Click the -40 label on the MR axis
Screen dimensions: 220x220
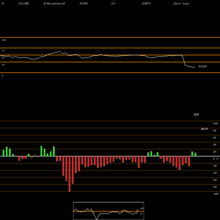[215, 173]
